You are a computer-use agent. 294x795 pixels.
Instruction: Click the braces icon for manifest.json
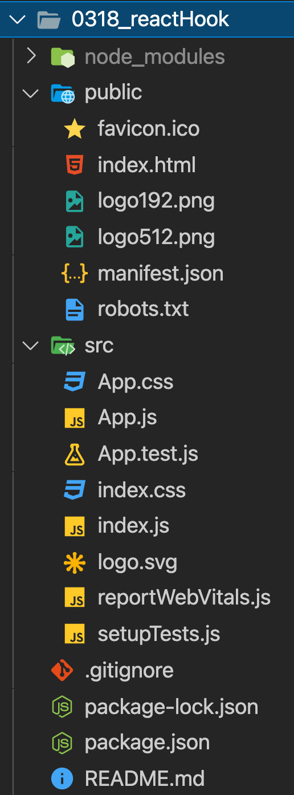tap(75, 274)
